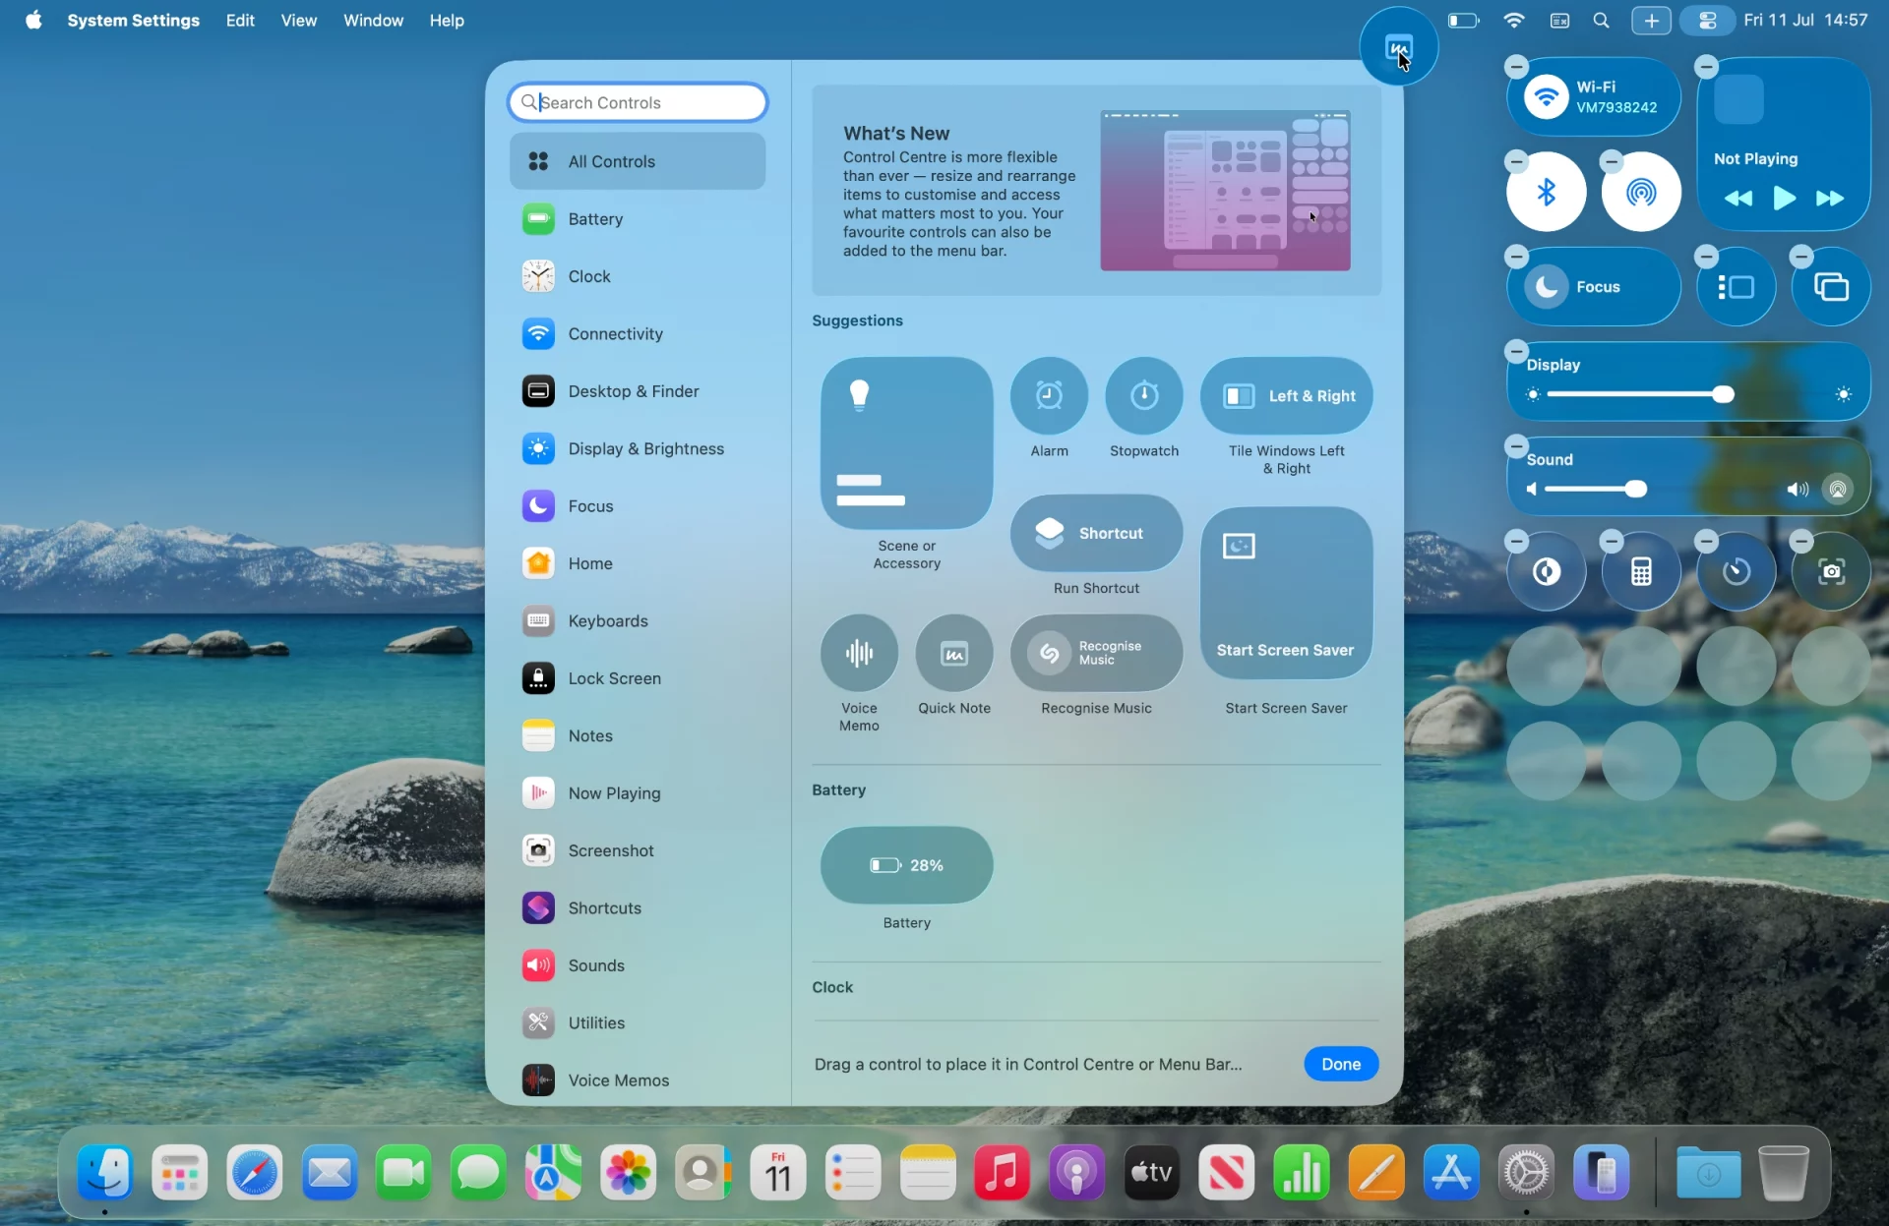Open the Help menu
The height and width of the screenshot is (1226, 1889).
448,20
